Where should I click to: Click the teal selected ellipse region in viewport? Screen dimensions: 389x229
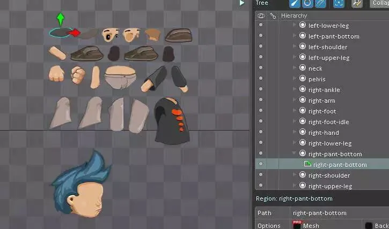(x=61, y=33)
